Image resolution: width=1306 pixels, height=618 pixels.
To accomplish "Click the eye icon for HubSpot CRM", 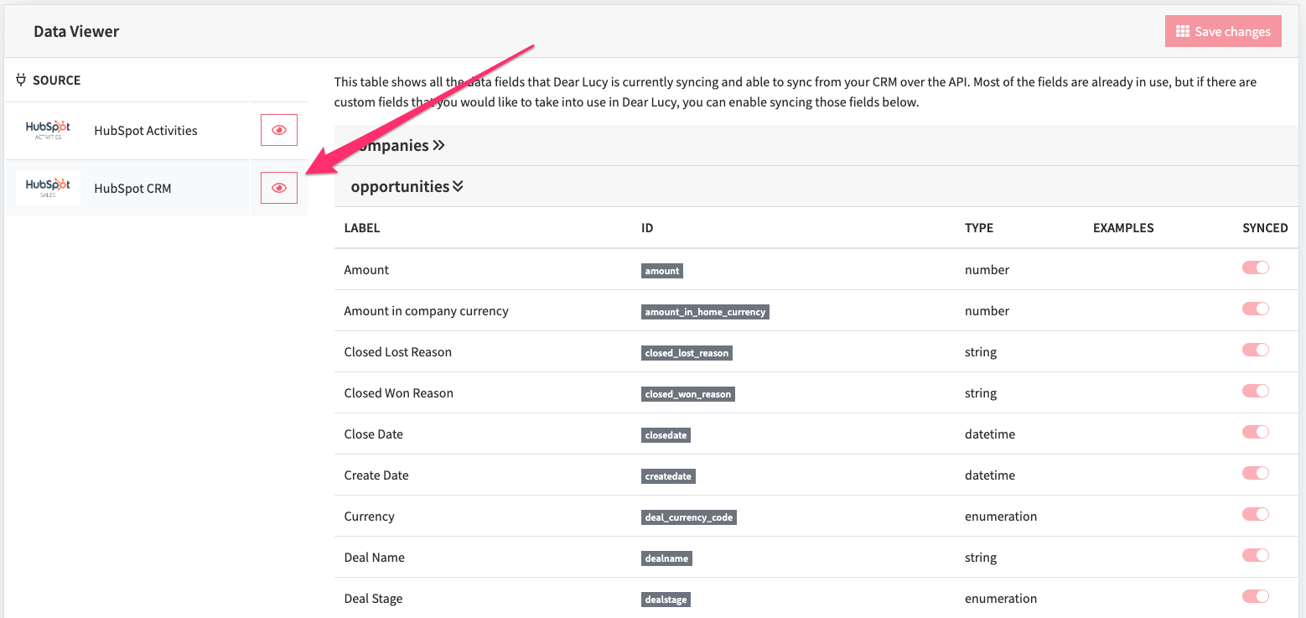I will pos(279,188).
